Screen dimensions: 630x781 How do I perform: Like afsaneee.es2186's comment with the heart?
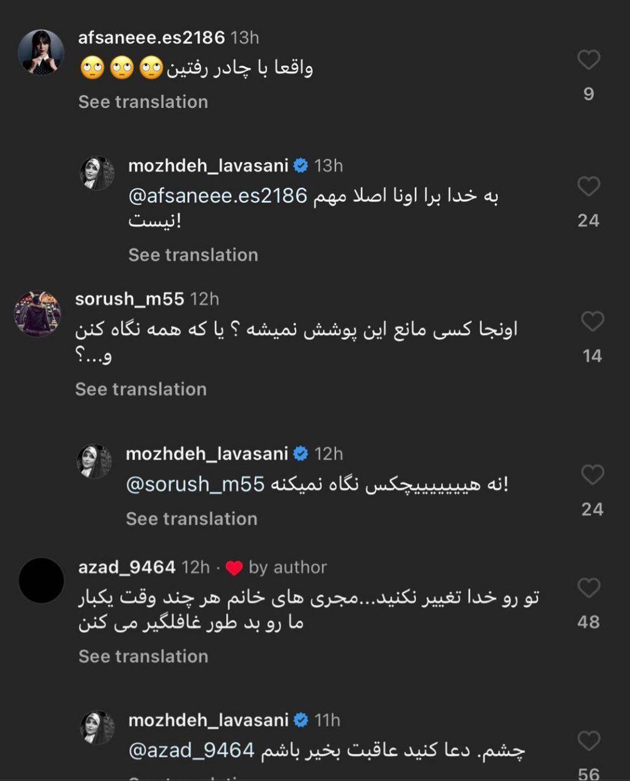[589, 60]
